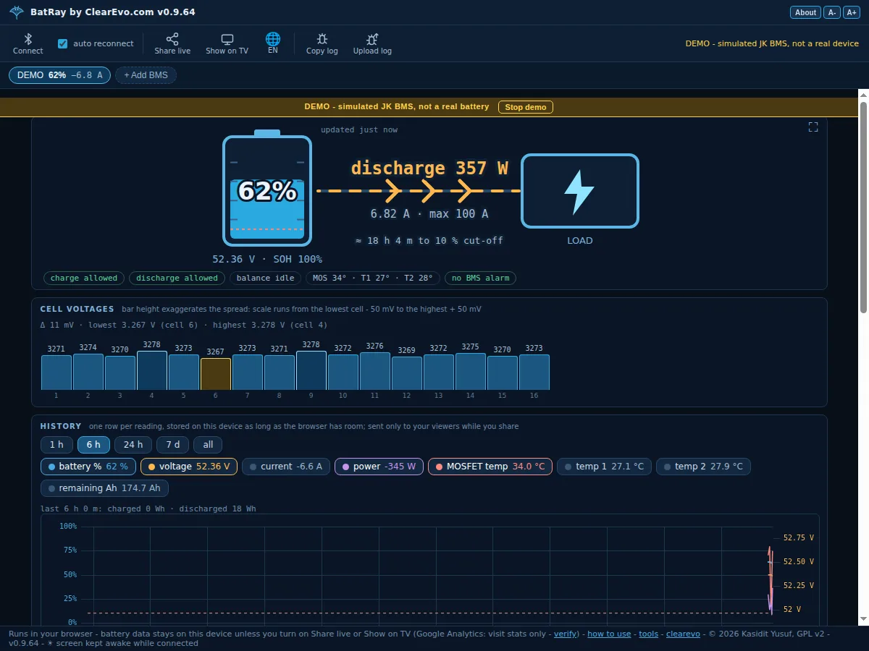The width and height of the screenshot is (869, 651).
Task: Click the + Add BMS button
Action: pyautogui.click(x=146, y=75)
